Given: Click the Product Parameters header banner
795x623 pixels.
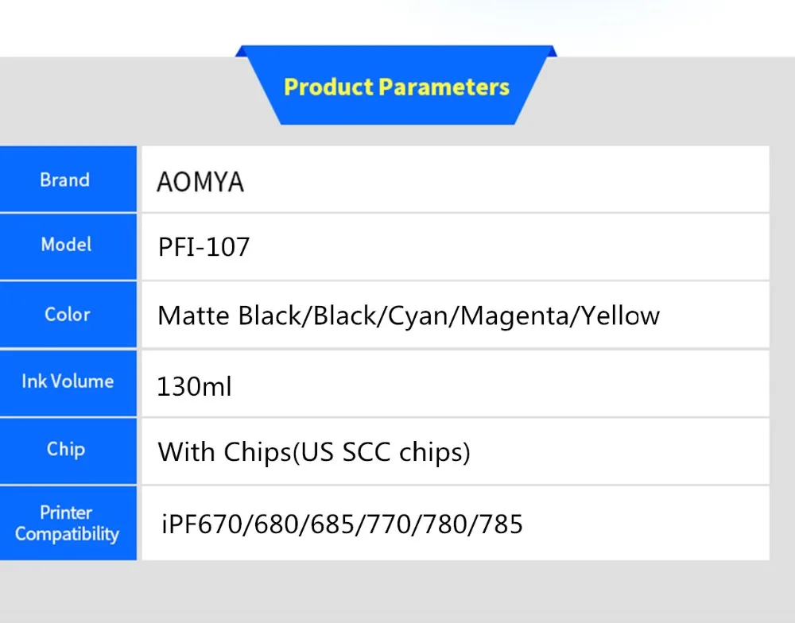Looking at the screenshot, I should (396, 87).
